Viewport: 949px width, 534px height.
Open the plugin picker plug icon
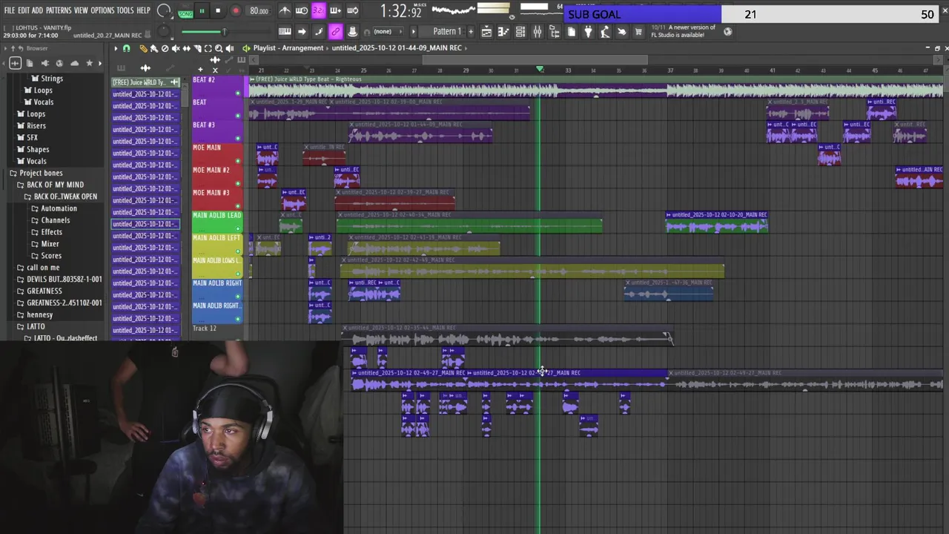589,32
